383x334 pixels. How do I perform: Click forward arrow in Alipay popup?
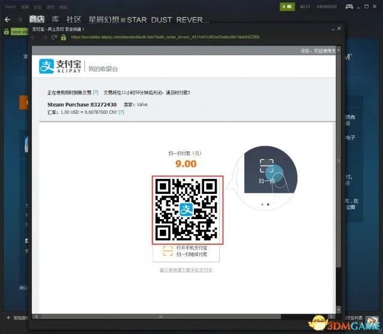click(x=44, y=37)
